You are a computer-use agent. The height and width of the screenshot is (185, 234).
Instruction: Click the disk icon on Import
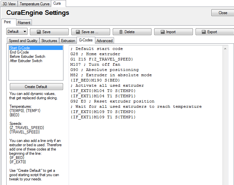click(162, 32)
